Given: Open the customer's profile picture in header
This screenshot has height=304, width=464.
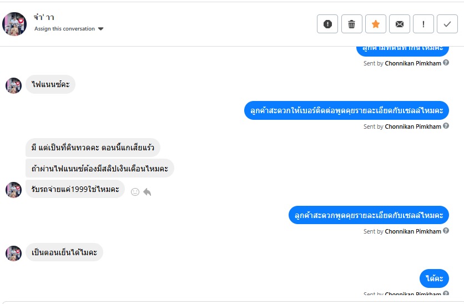Looking at the screenshot, I should point(14,24).
